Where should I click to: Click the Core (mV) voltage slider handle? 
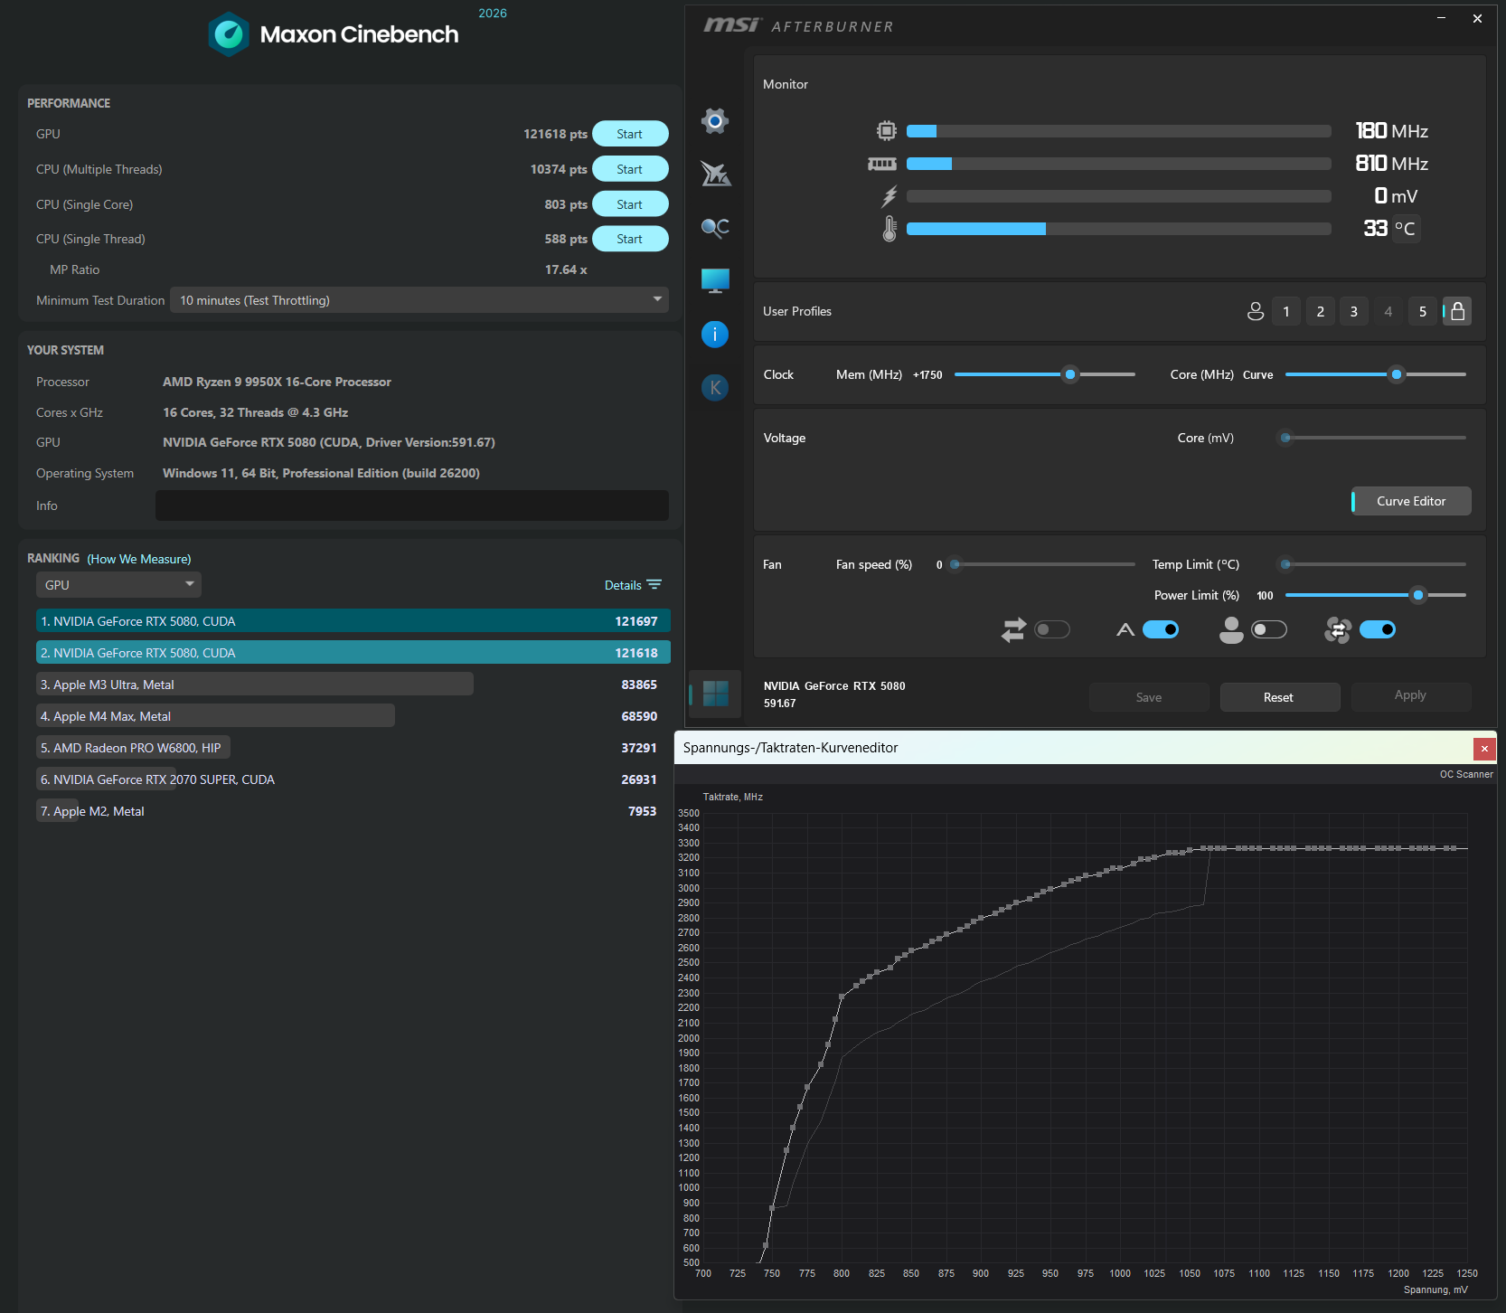[x=1285, y=438]
